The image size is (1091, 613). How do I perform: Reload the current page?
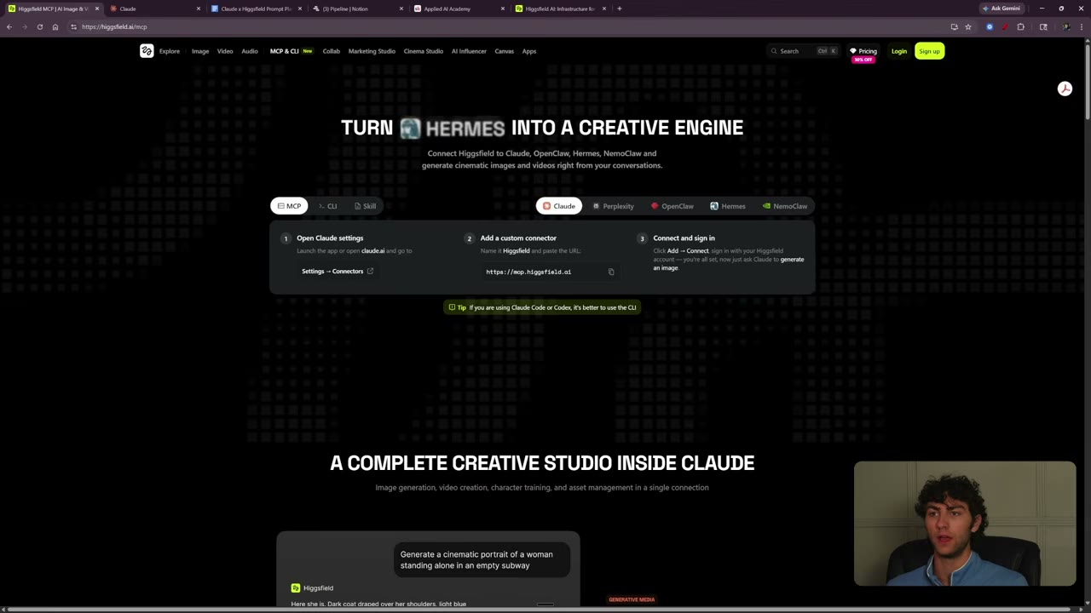pos(39,26)
